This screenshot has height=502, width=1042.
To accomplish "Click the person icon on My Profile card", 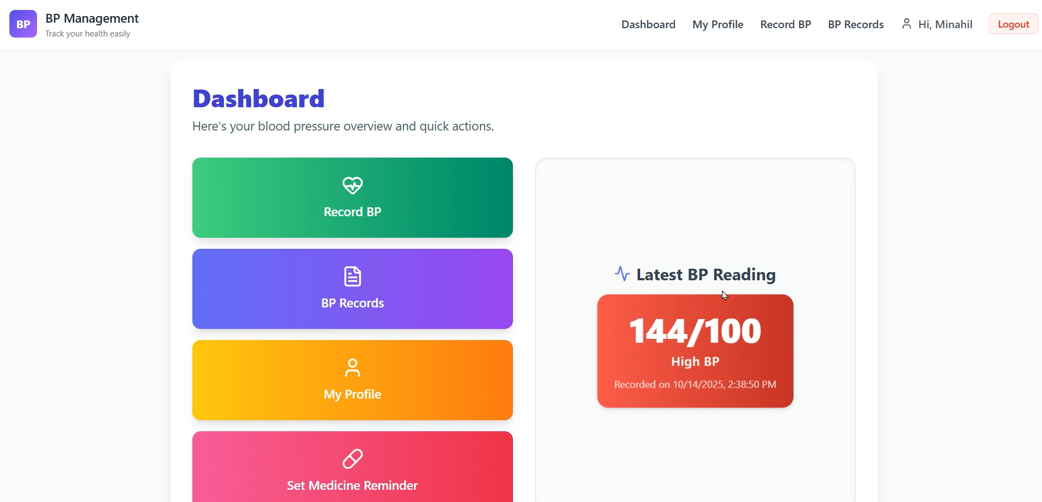I will coord(352,368).
